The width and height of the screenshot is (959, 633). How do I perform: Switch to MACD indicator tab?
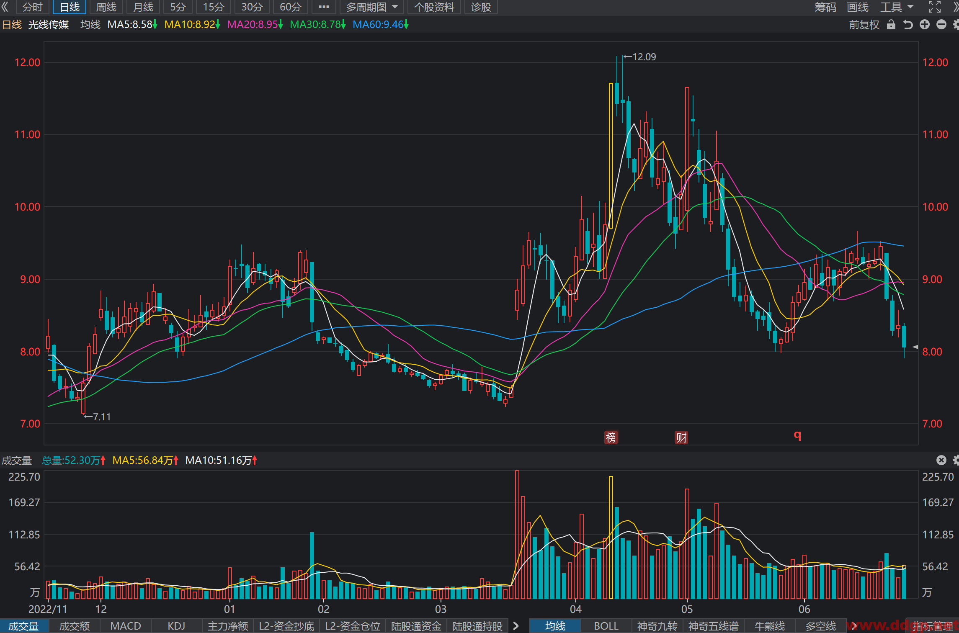pyautogui.click(x=126, y=626)
